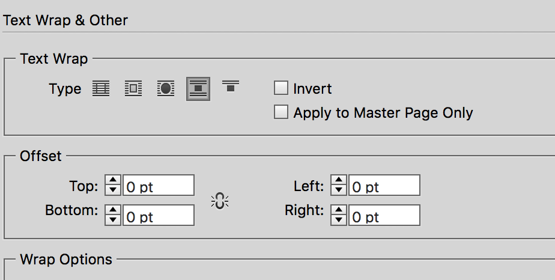Click the Right offset input field
555x280 pixels.
[384, 216]
